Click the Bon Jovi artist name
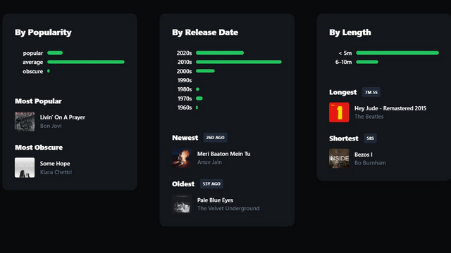This screenshot has width=451, height=253. pyautogui.click(x=51, y=126)
